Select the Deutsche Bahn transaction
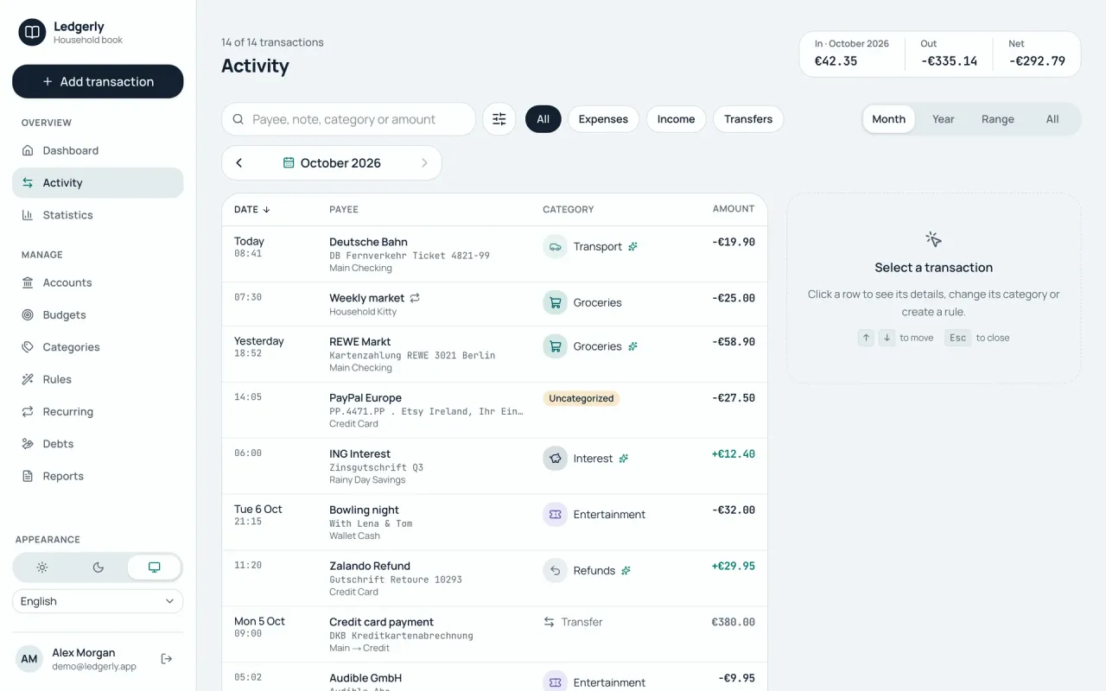This screenshot has width=1106, height=691. pos(494,254)
